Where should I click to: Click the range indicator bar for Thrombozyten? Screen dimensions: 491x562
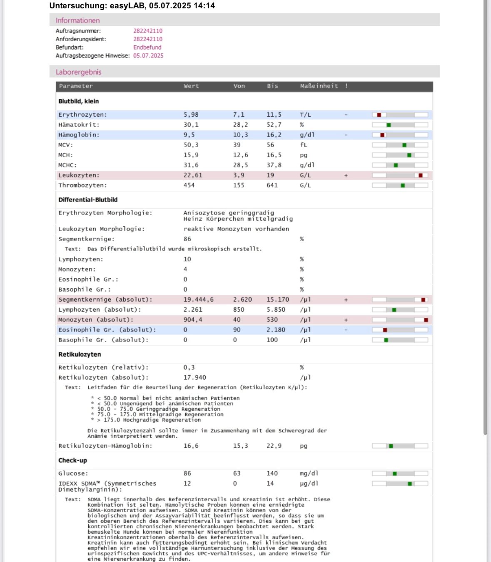(400, 185)
